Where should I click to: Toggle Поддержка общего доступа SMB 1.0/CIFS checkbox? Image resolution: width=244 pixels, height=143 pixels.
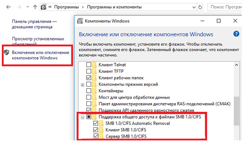pos(89,117)
